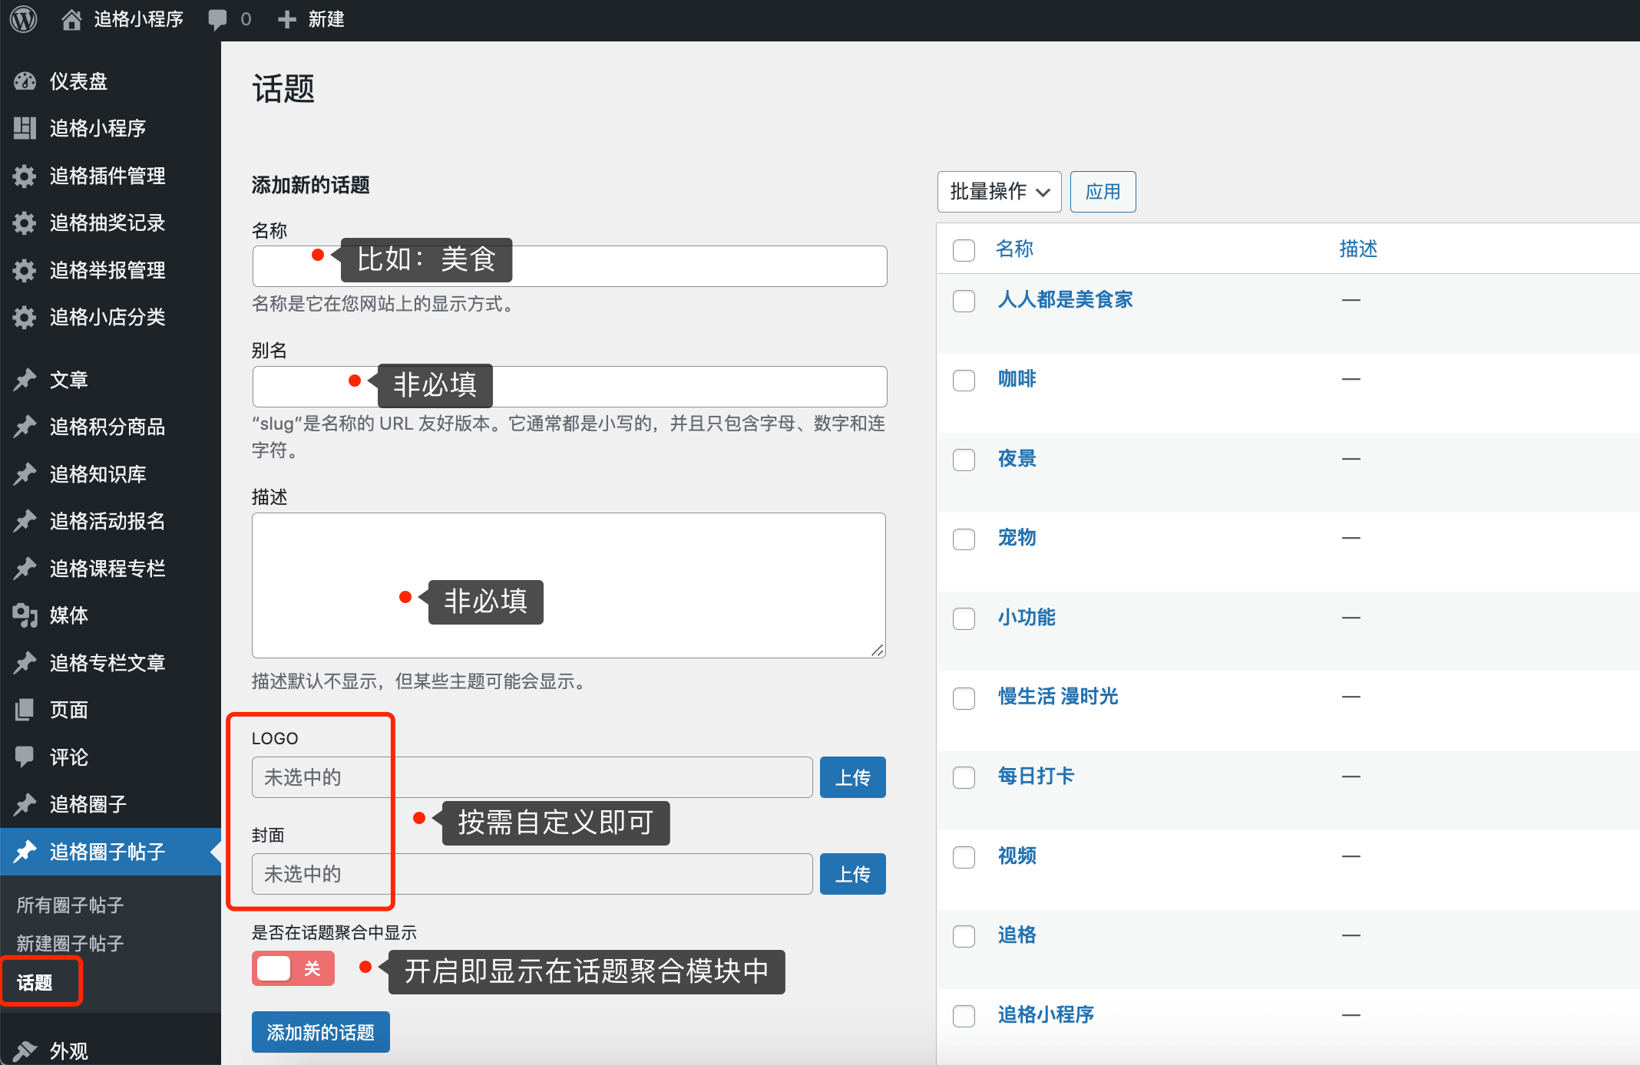1640x1065 pixels.
Task: Open 仪表盘 dashboard icon
Action: coord(25,81)
